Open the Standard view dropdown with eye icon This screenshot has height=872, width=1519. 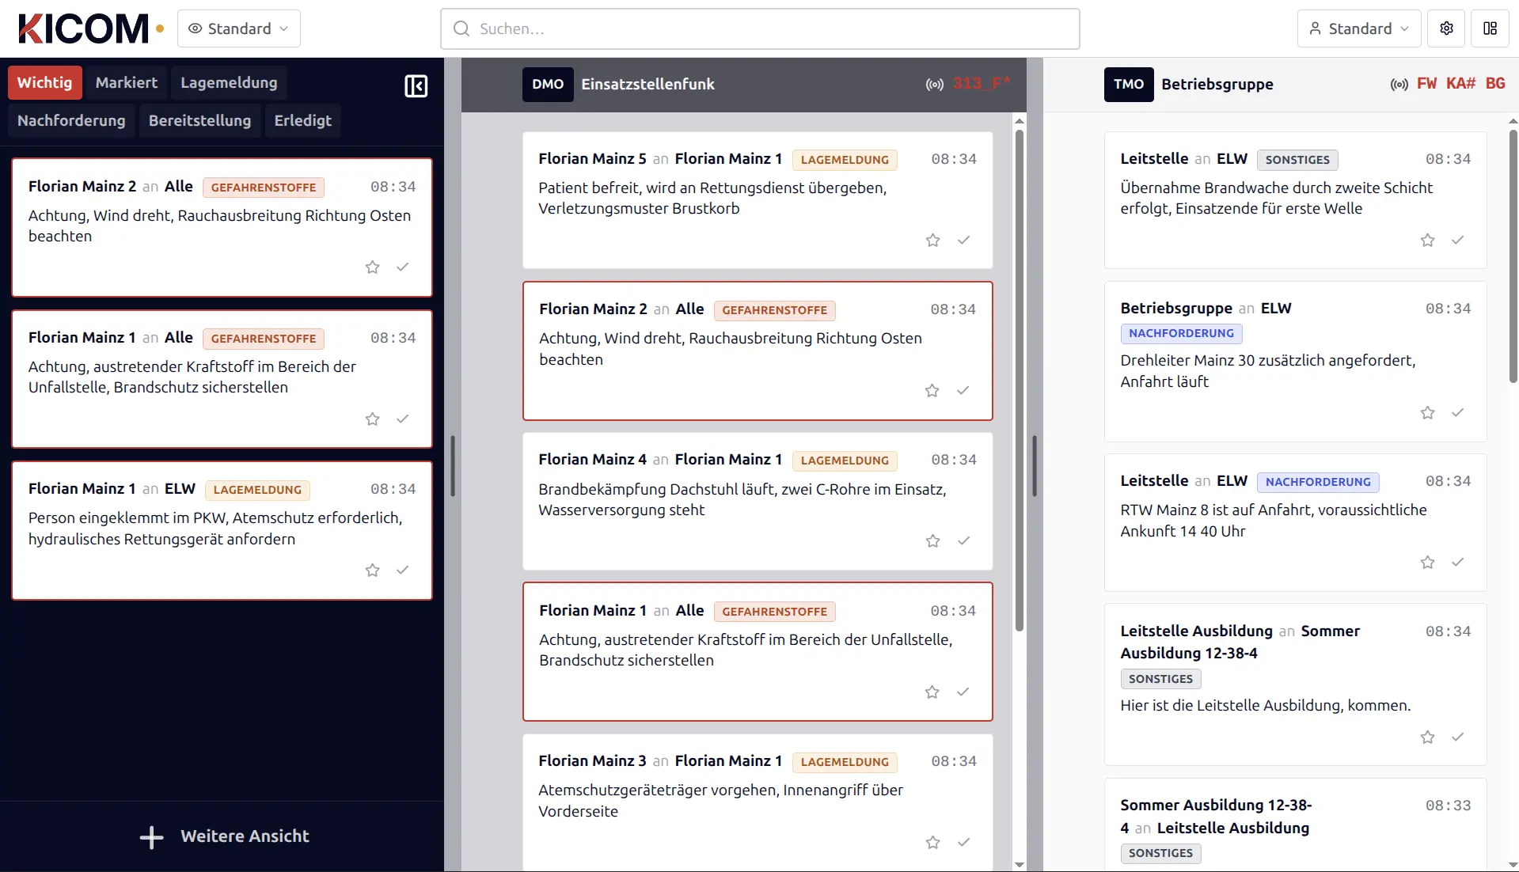click(239, 28)
